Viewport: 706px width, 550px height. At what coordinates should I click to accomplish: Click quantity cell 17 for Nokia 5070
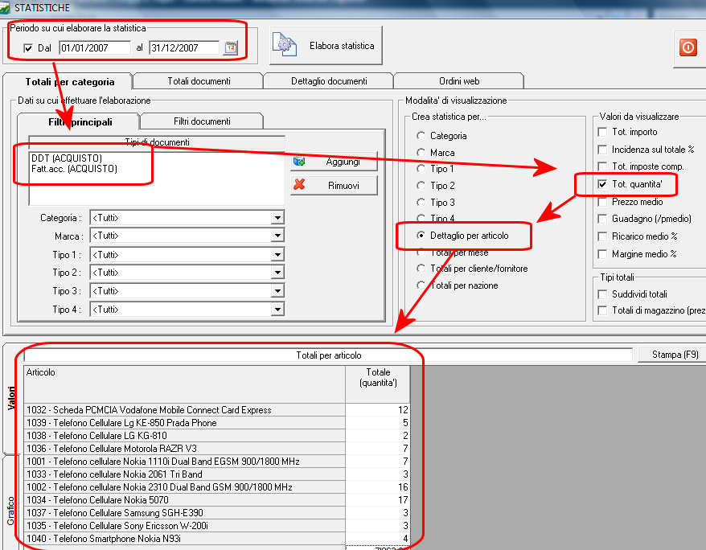pyautogui.click(x=378, y=499)
